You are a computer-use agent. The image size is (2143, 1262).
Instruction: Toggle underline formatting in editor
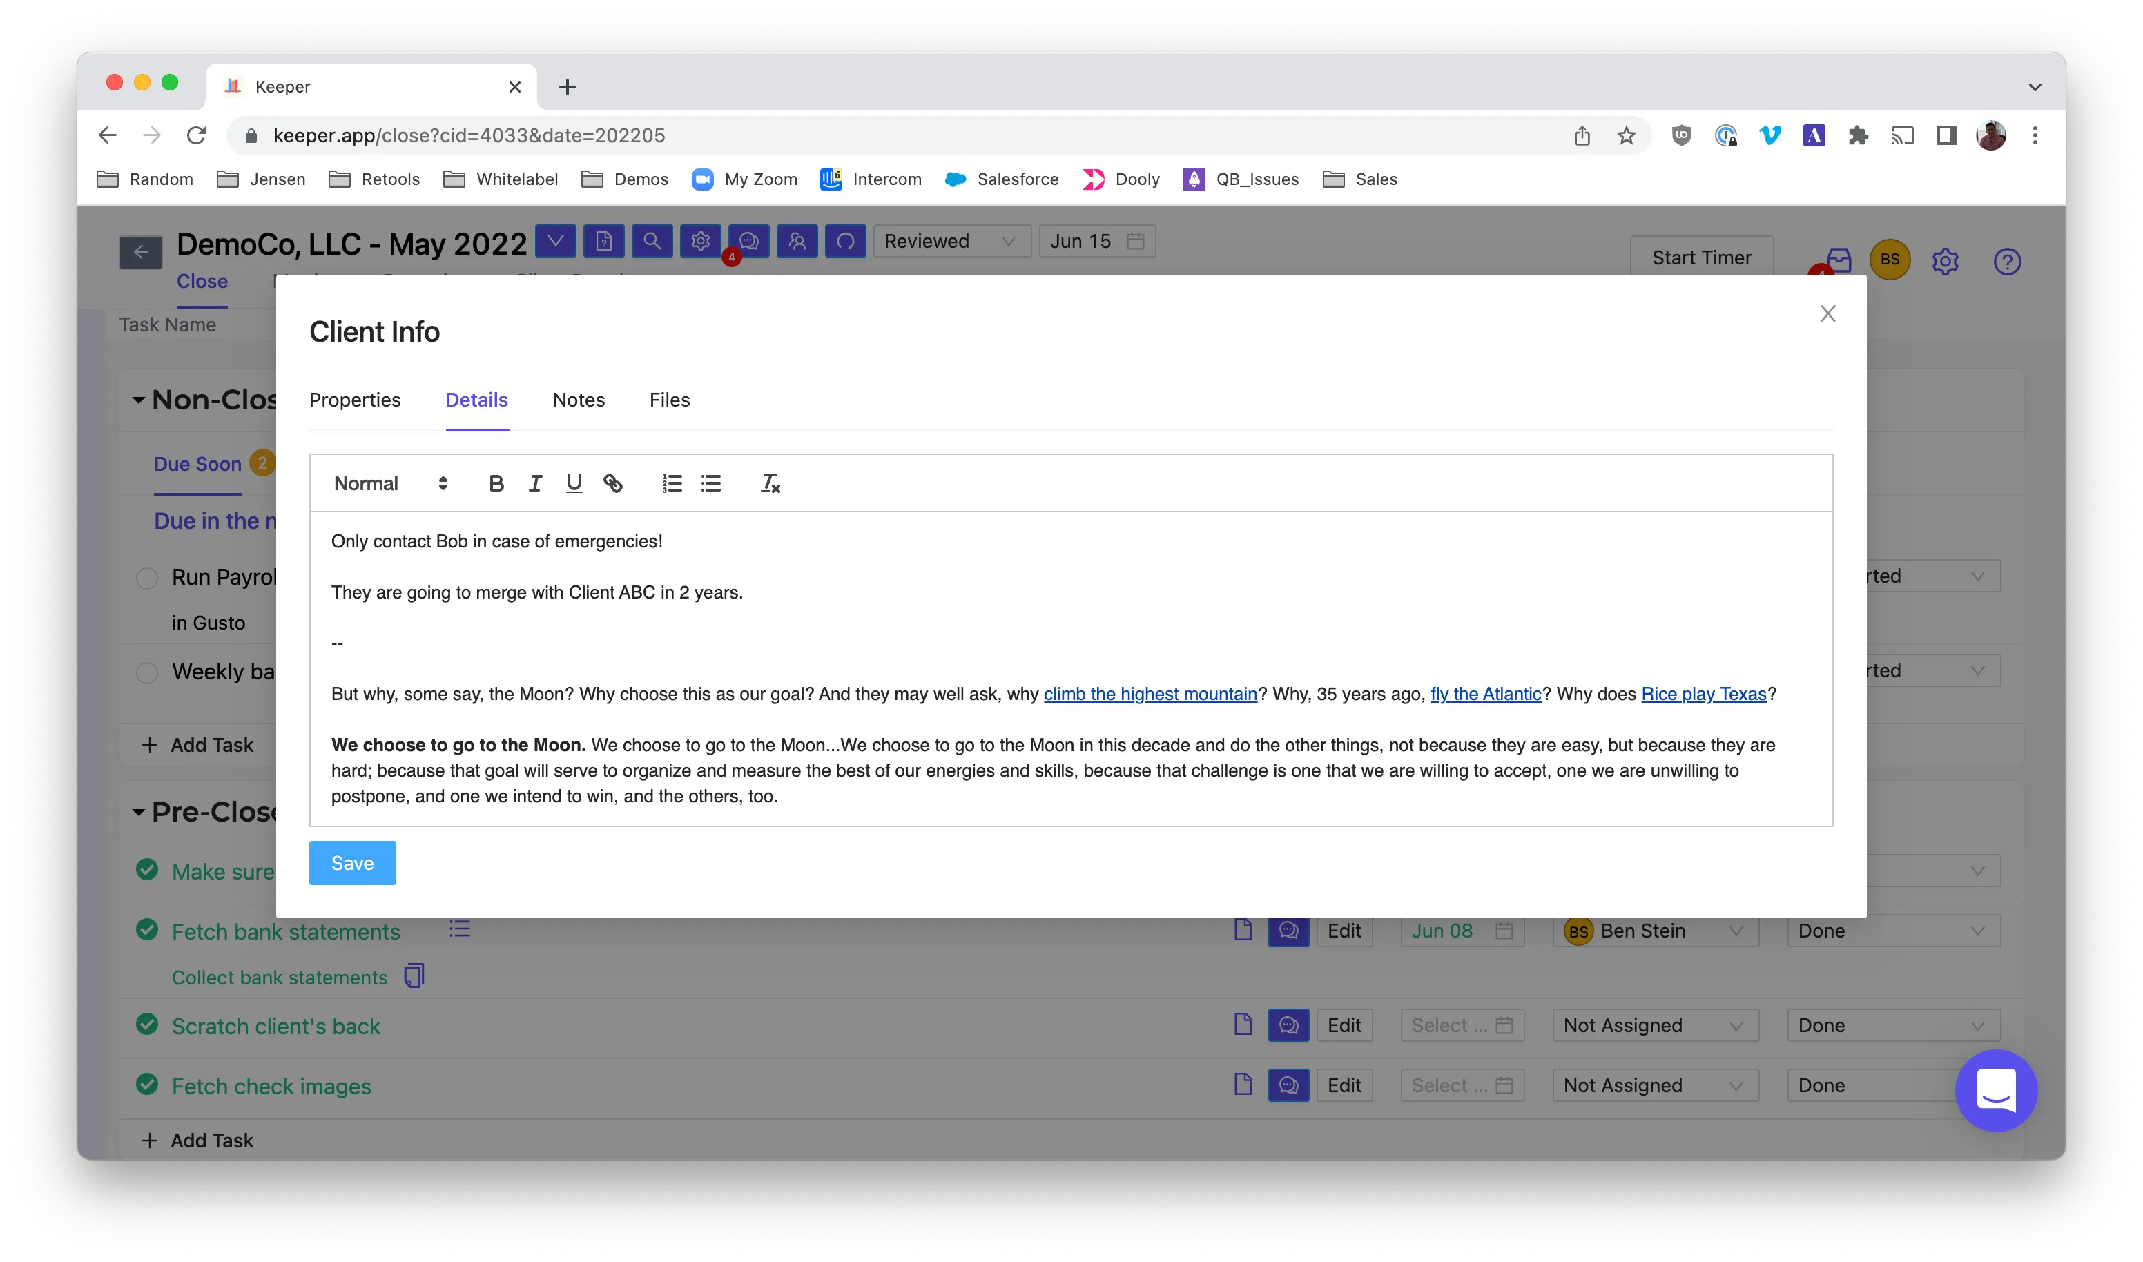click(x=574, y=484)
